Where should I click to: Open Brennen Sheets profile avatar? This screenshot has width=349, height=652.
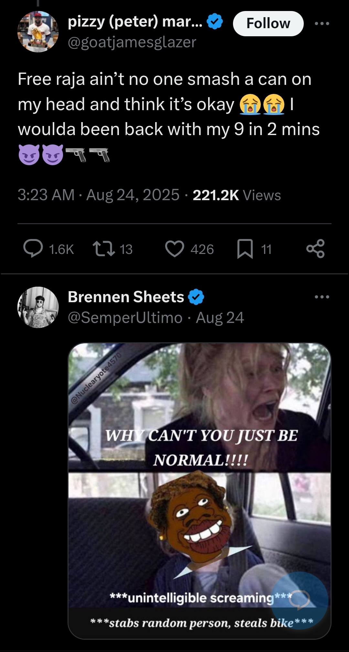click(38, 307)
